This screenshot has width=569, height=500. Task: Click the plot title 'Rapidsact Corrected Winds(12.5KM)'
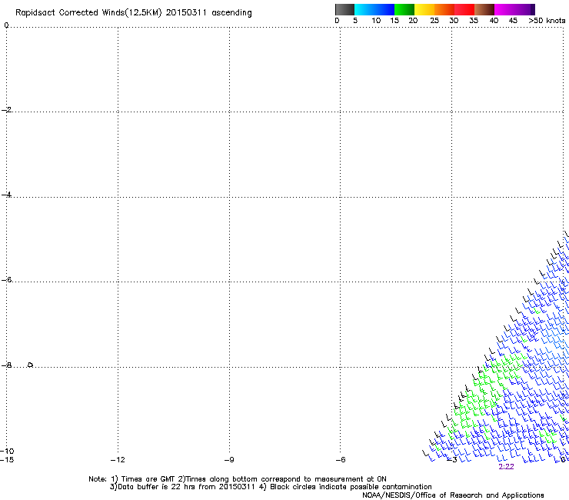[88, 13]
